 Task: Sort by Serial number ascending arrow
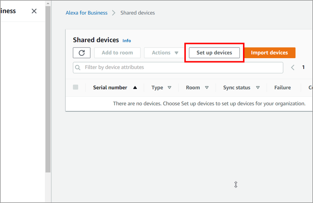[135, 88]
